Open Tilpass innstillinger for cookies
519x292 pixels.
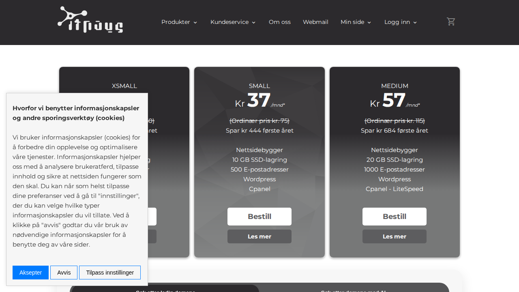pyautogui.click(x=110, y=273)
